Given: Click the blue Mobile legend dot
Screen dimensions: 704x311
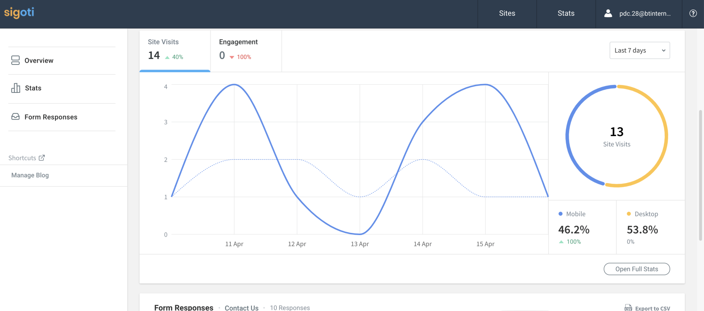Looking at the screenshot, I should [560, 214].
